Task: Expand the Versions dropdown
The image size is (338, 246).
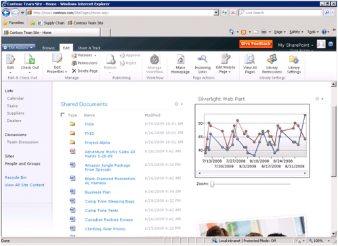Action: (x=96, y=56)
